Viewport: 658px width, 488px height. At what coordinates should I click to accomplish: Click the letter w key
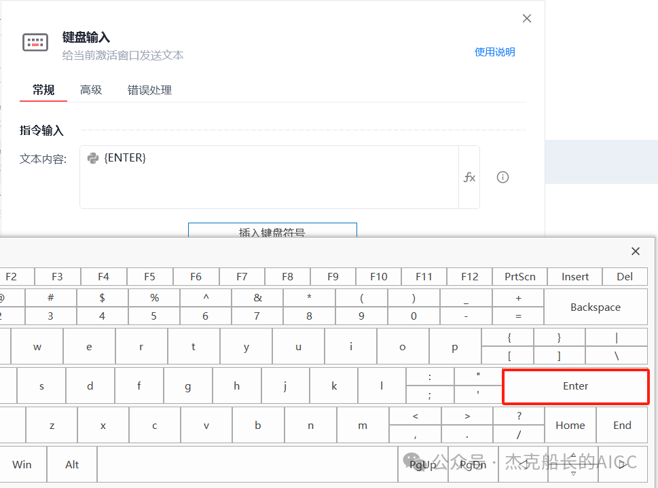[x=37, y=347]
